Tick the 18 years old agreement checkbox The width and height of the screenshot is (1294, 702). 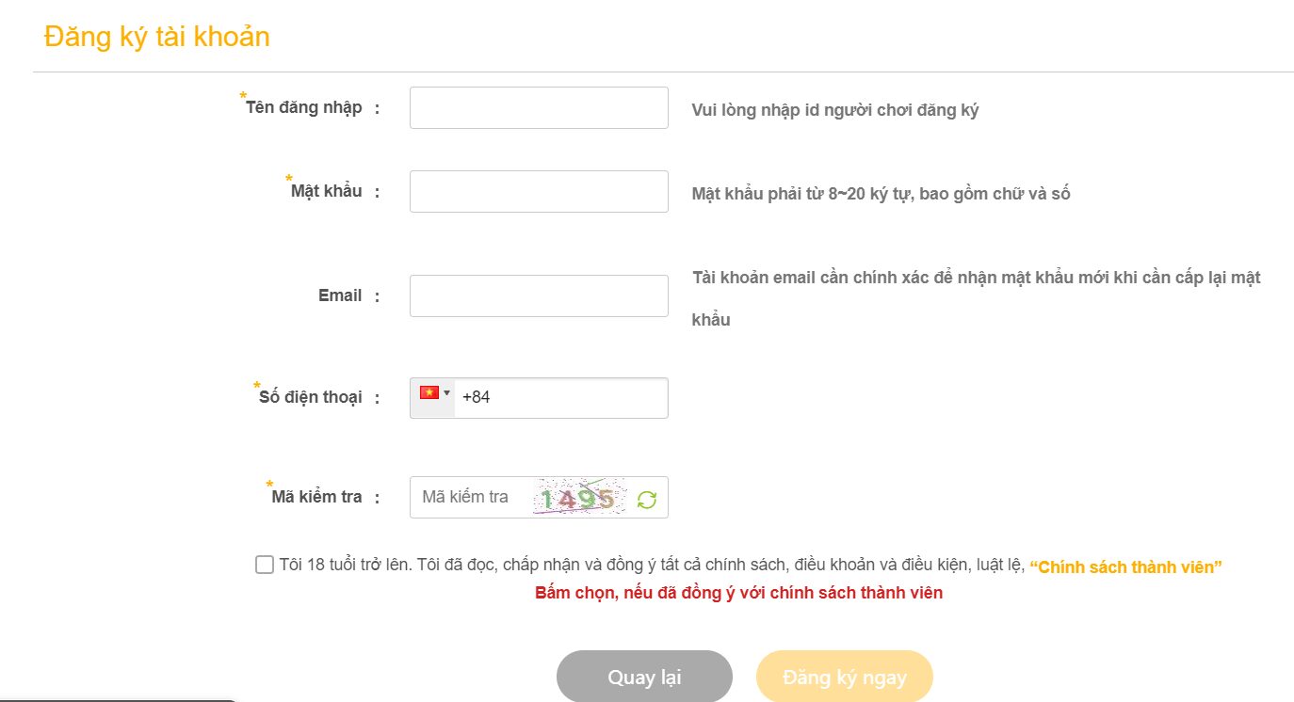[x=265, y=565]
